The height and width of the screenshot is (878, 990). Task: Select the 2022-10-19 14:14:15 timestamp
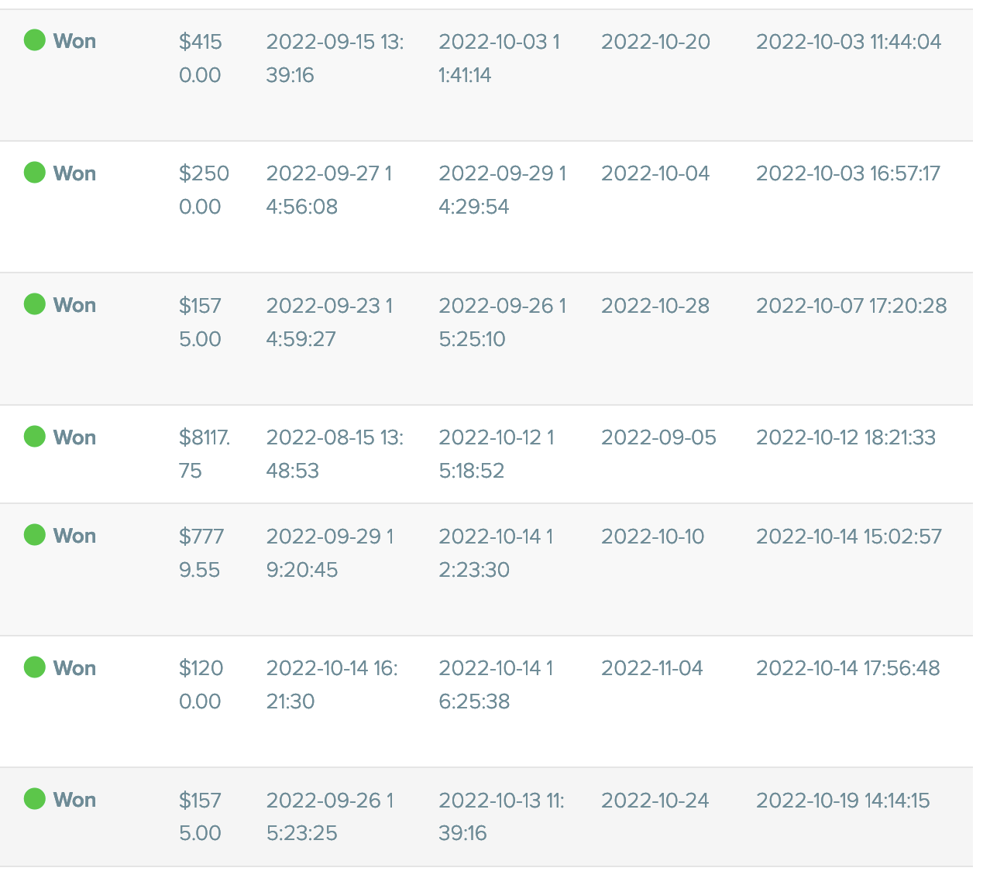click(x=843, y=801)
